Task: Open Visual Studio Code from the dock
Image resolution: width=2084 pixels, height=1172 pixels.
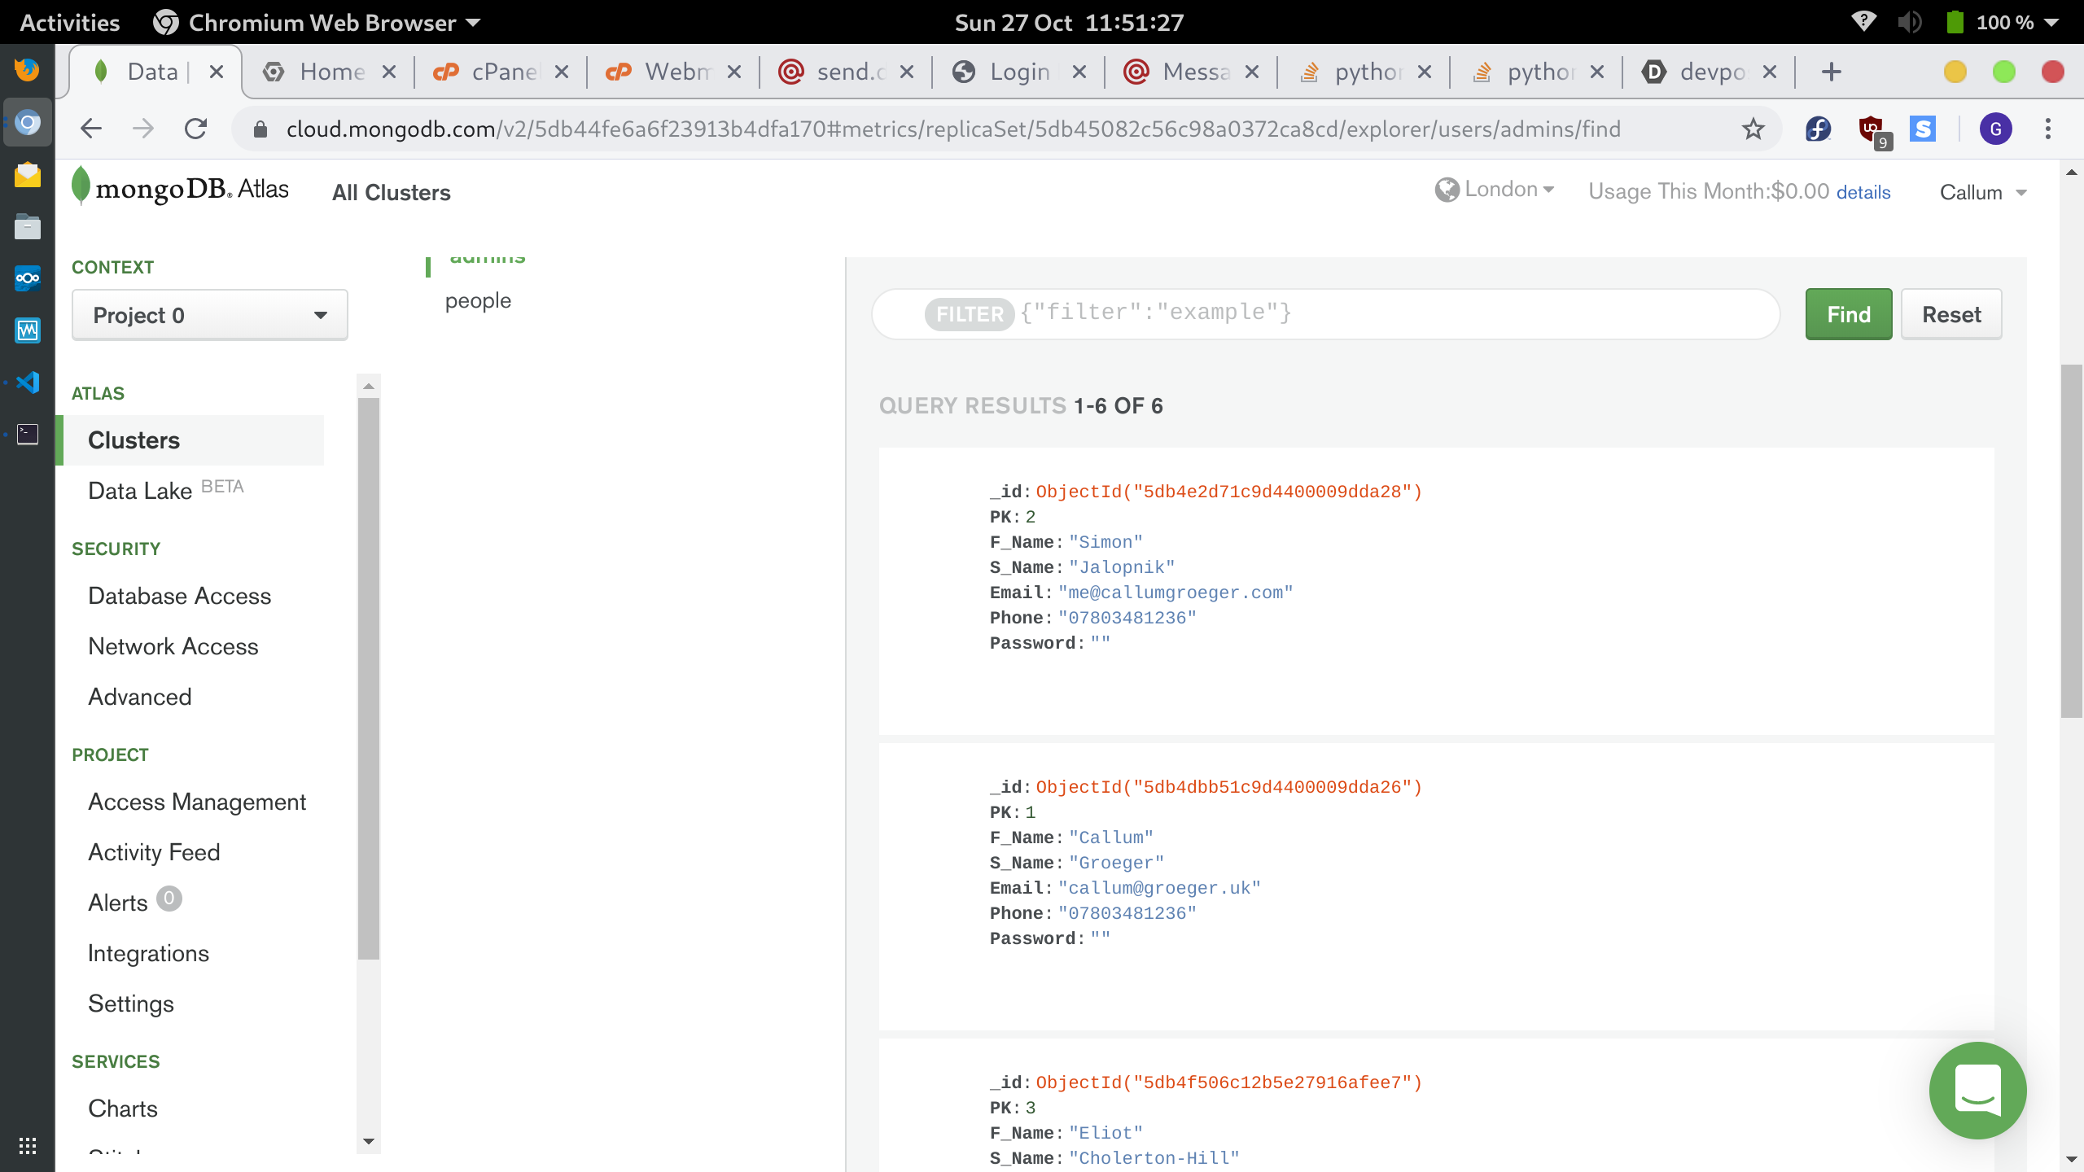Action: (27, 382)
